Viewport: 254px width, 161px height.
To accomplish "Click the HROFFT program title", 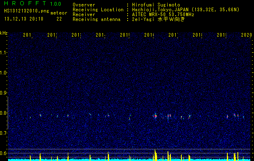I will pos(25,3).
